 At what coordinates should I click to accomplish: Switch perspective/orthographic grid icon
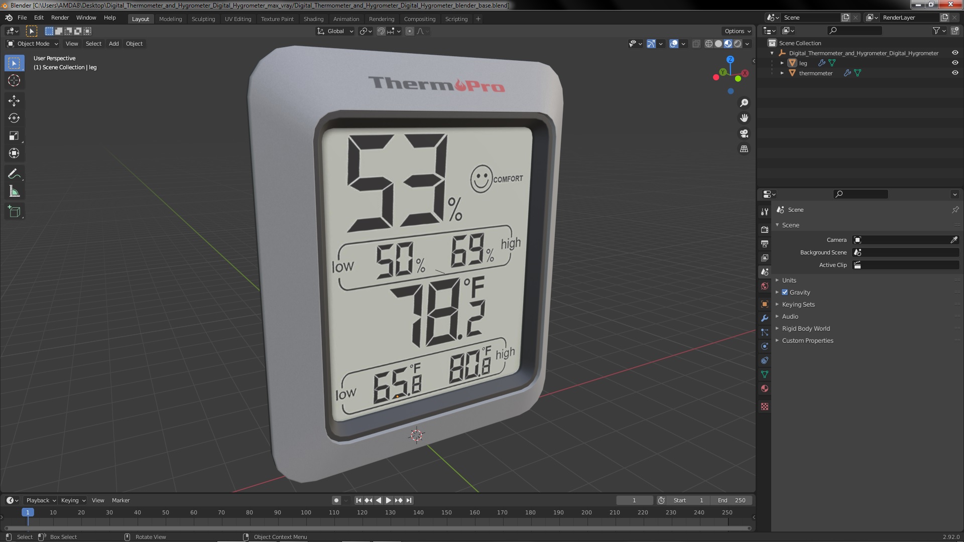tap(744, 149)
